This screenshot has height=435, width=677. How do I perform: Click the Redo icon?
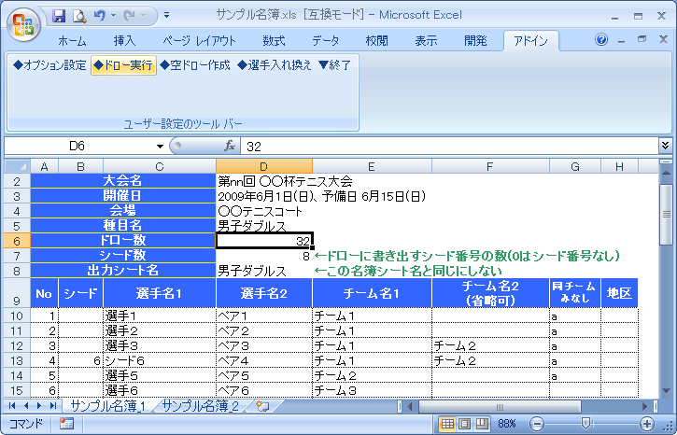129,16
